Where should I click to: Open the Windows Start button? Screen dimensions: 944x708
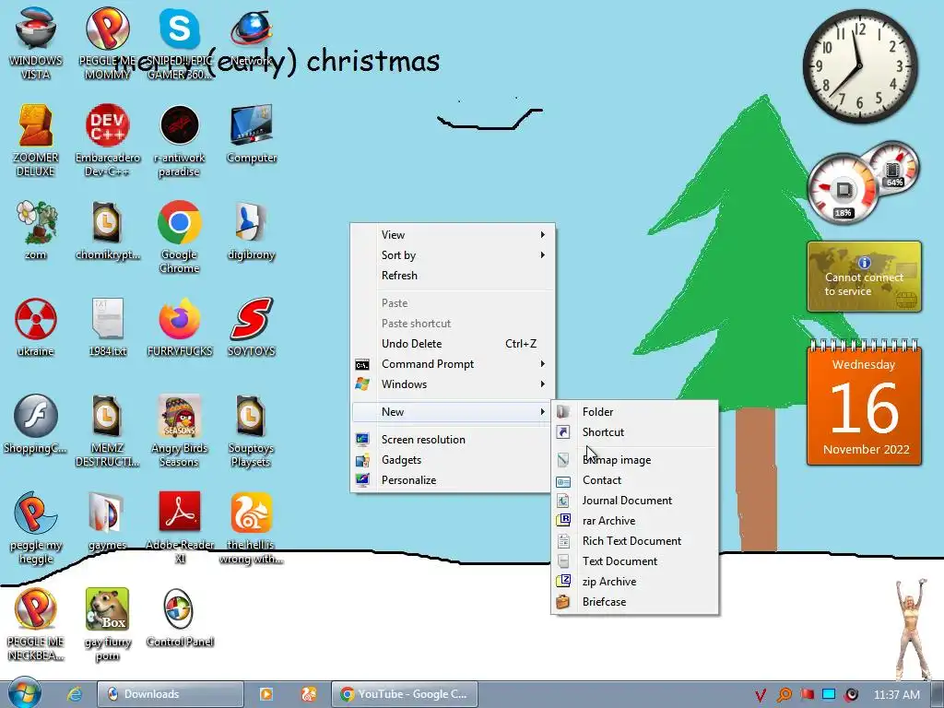24,693
